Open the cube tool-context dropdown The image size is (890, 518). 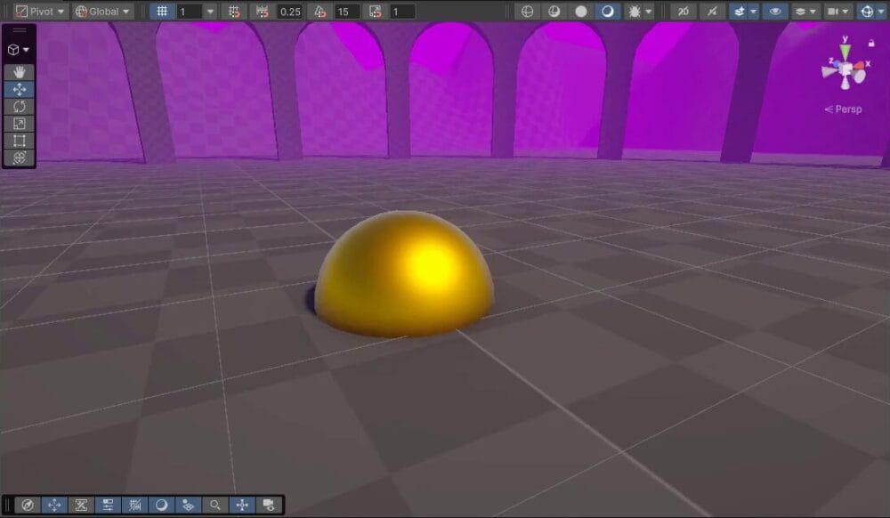point(19,50)
